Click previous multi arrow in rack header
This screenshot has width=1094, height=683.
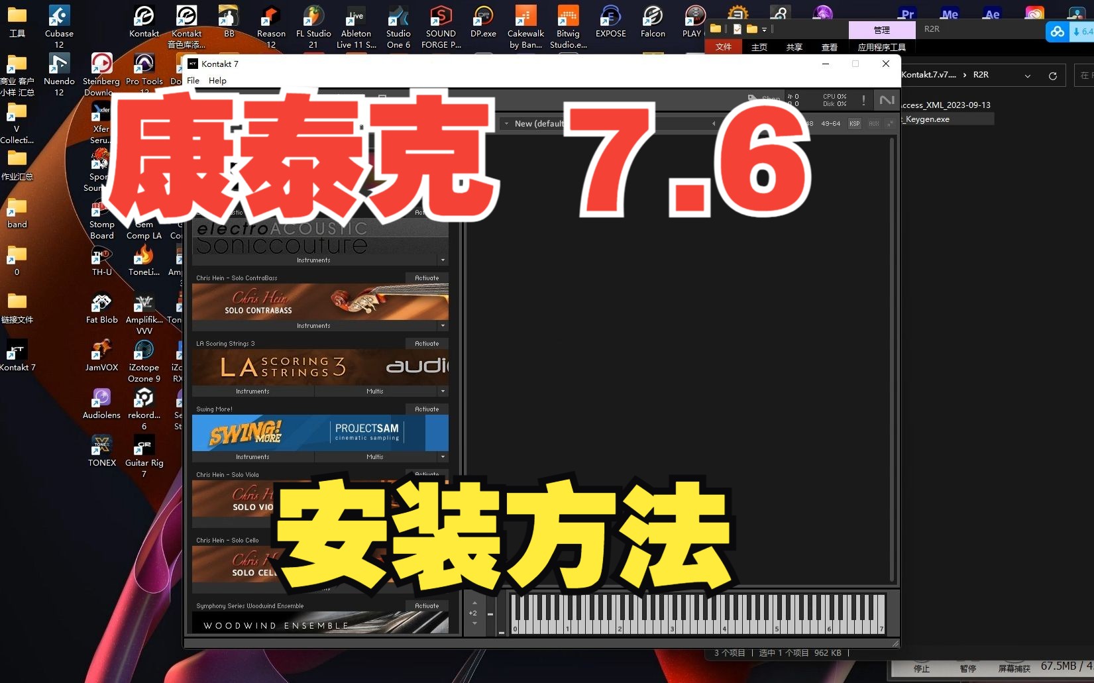click(714, 123)
